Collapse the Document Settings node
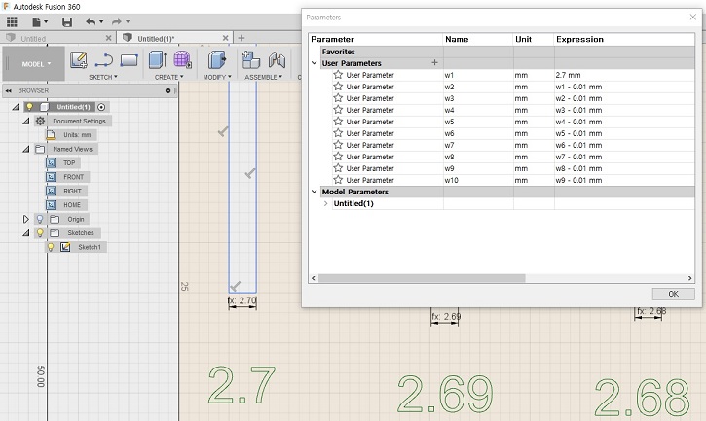706x421 pixels. (x=26, y=121)
